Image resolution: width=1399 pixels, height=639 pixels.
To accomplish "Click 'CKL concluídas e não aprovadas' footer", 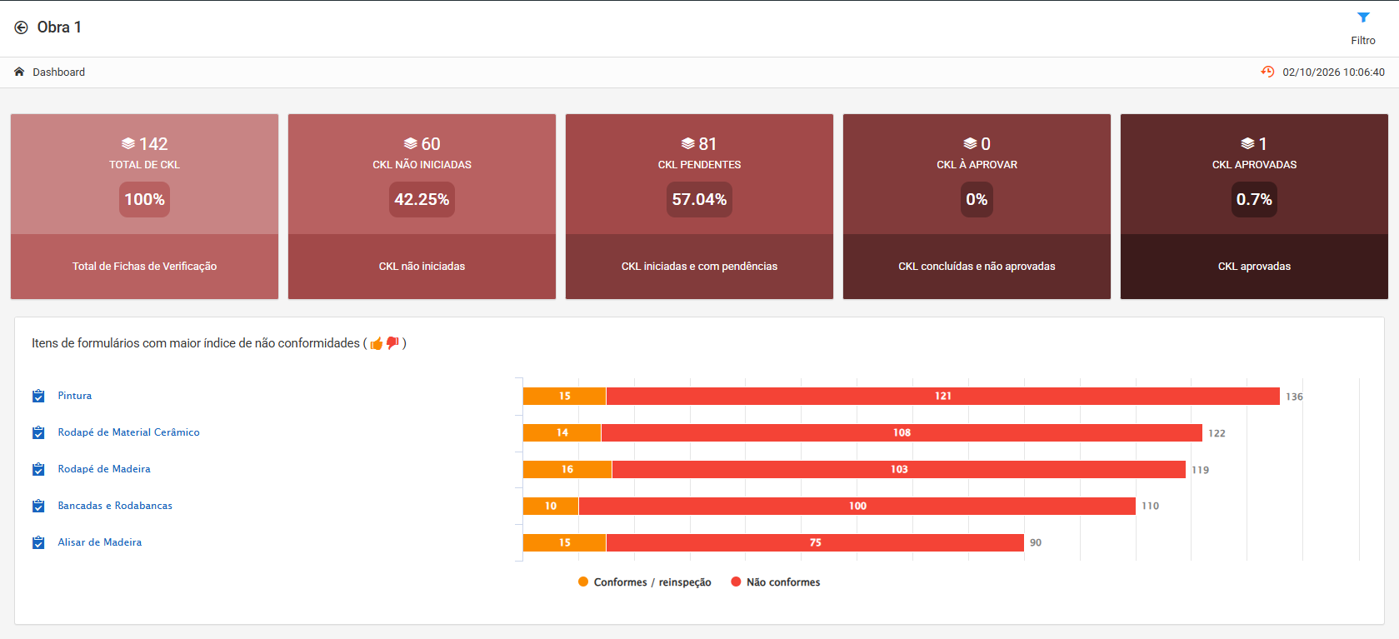I will tap(977, 267).
